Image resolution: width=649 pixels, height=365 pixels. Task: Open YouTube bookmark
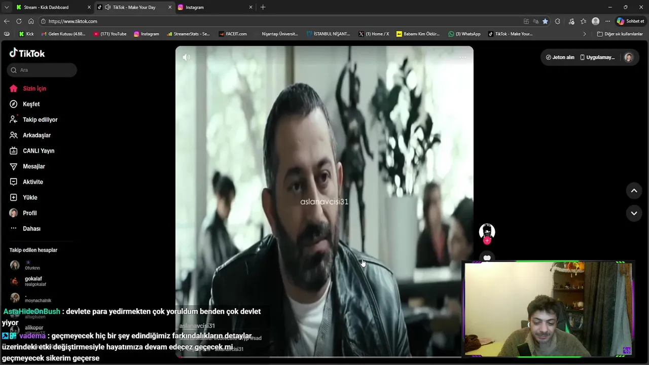(x=110, y=34)
